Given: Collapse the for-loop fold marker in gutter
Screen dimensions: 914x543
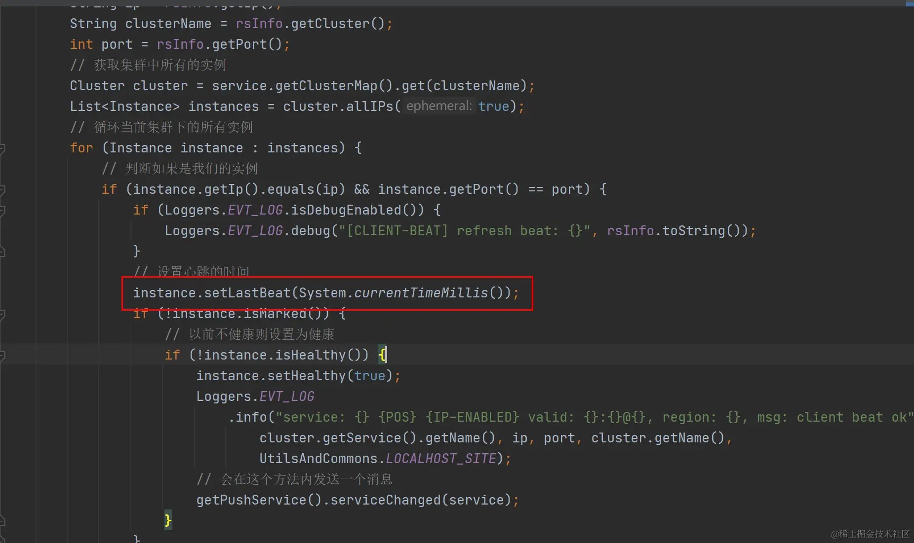Looking at the screenshot, I should click(2, 148).
